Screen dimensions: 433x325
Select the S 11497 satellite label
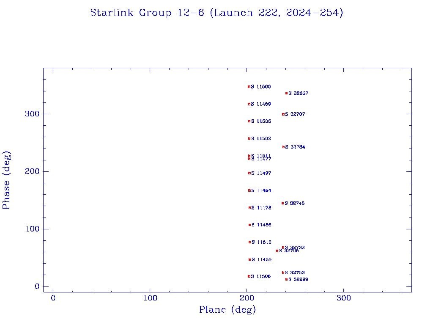261,173
